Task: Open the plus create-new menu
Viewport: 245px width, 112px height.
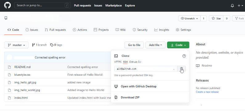Action: pyautogui.click(x=240, y=6)
